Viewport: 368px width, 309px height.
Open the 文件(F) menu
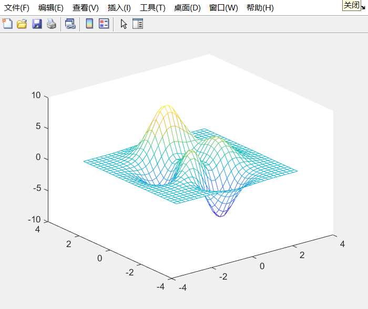17,8
